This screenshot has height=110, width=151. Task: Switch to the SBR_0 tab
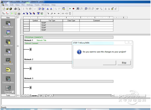[x=42, y=96]
